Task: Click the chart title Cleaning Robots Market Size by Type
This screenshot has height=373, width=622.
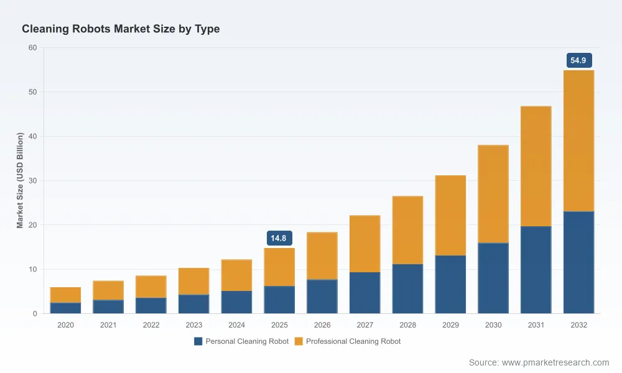Action: 121,29
